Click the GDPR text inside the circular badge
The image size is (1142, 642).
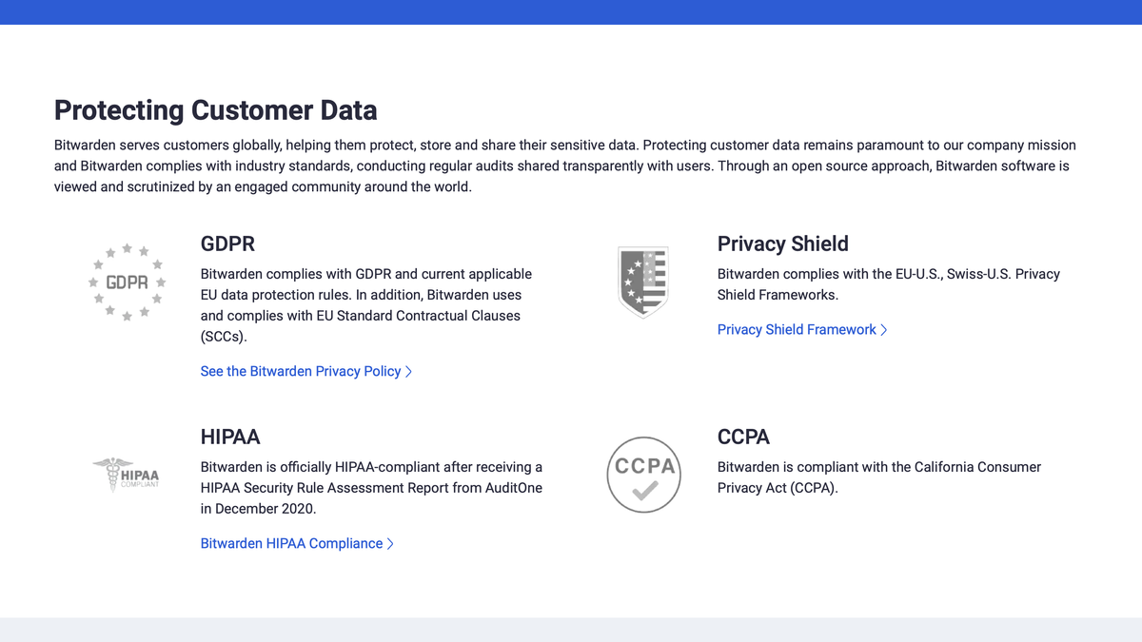(127, 282)
